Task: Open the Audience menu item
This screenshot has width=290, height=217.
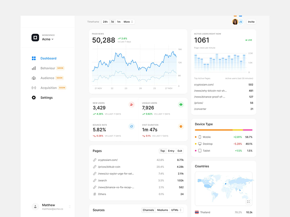Action: pyautogui.click(x=47, y=78)
